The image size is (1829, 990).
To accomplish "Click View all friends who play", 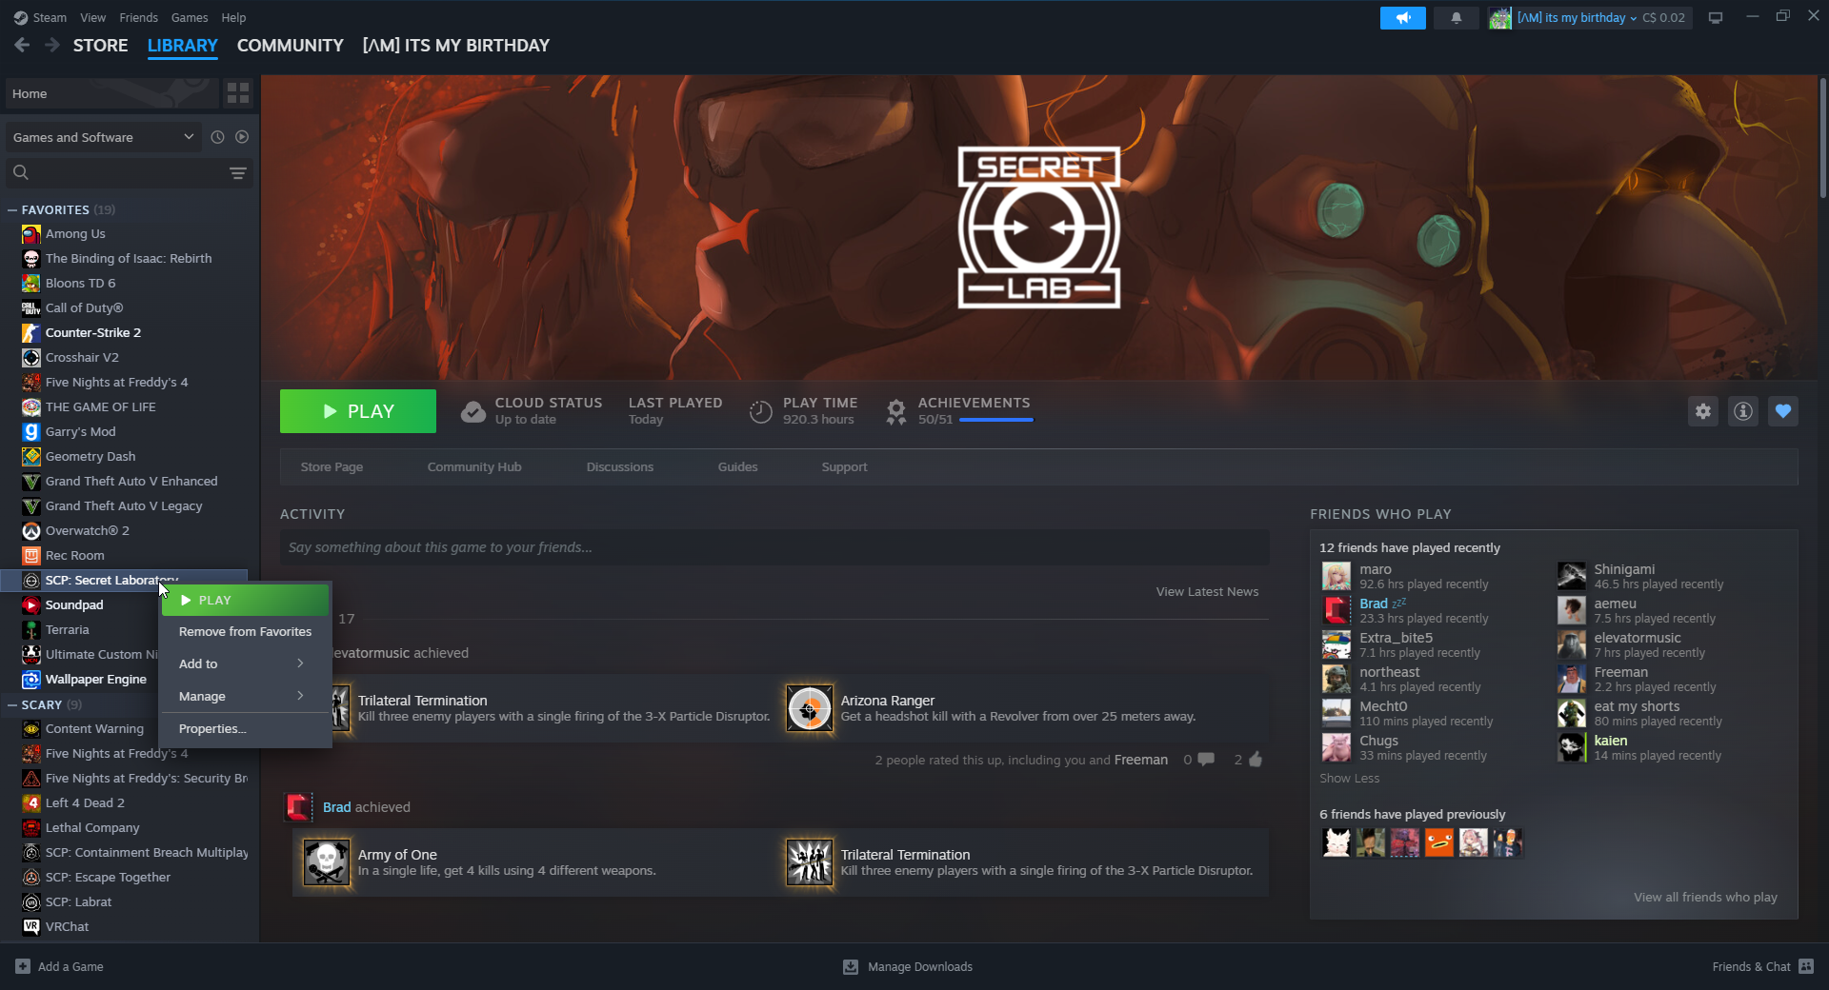I will point(1705,898).
